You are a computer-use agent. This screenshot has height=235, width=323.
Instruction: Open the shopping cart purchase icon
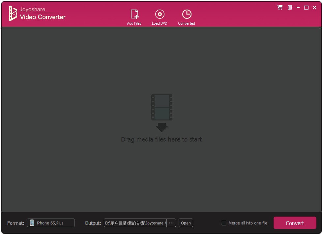pyautogui.click(x=280, y=8)
